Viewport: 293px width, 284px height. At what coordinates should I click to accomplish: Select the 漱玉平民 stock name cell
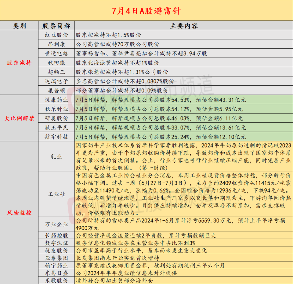point(56,128)
